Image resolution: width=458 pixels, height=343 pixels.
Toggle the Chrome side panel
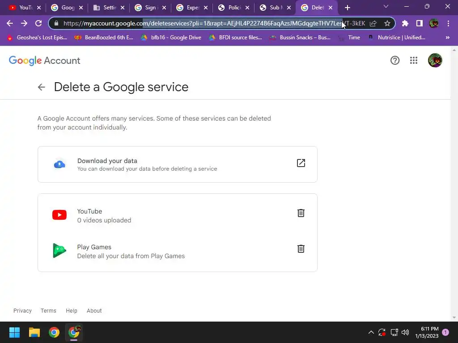(420, 23)
